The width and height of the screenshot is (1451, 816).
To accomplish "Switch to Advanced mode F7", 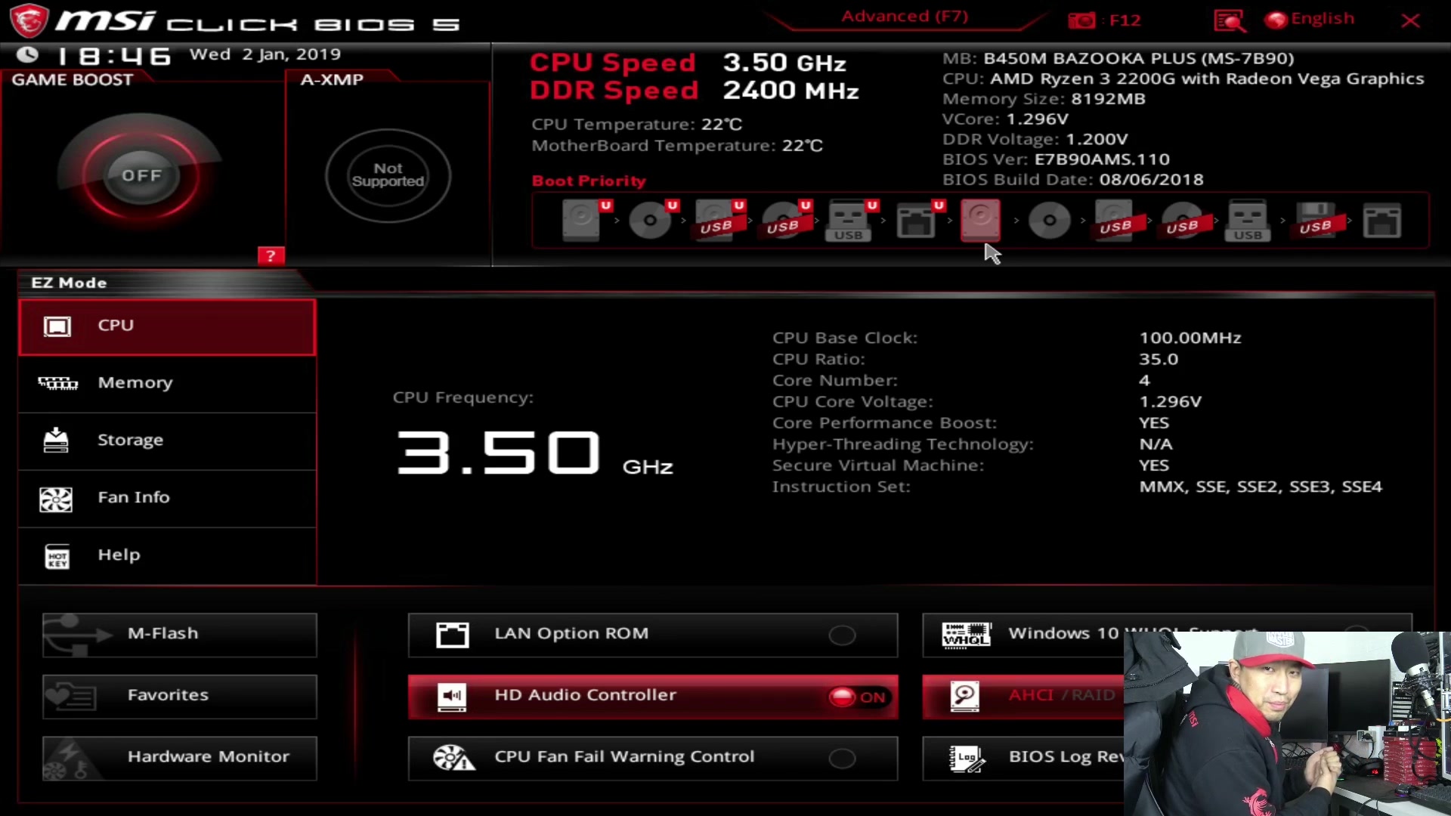I will pos(905,15).
